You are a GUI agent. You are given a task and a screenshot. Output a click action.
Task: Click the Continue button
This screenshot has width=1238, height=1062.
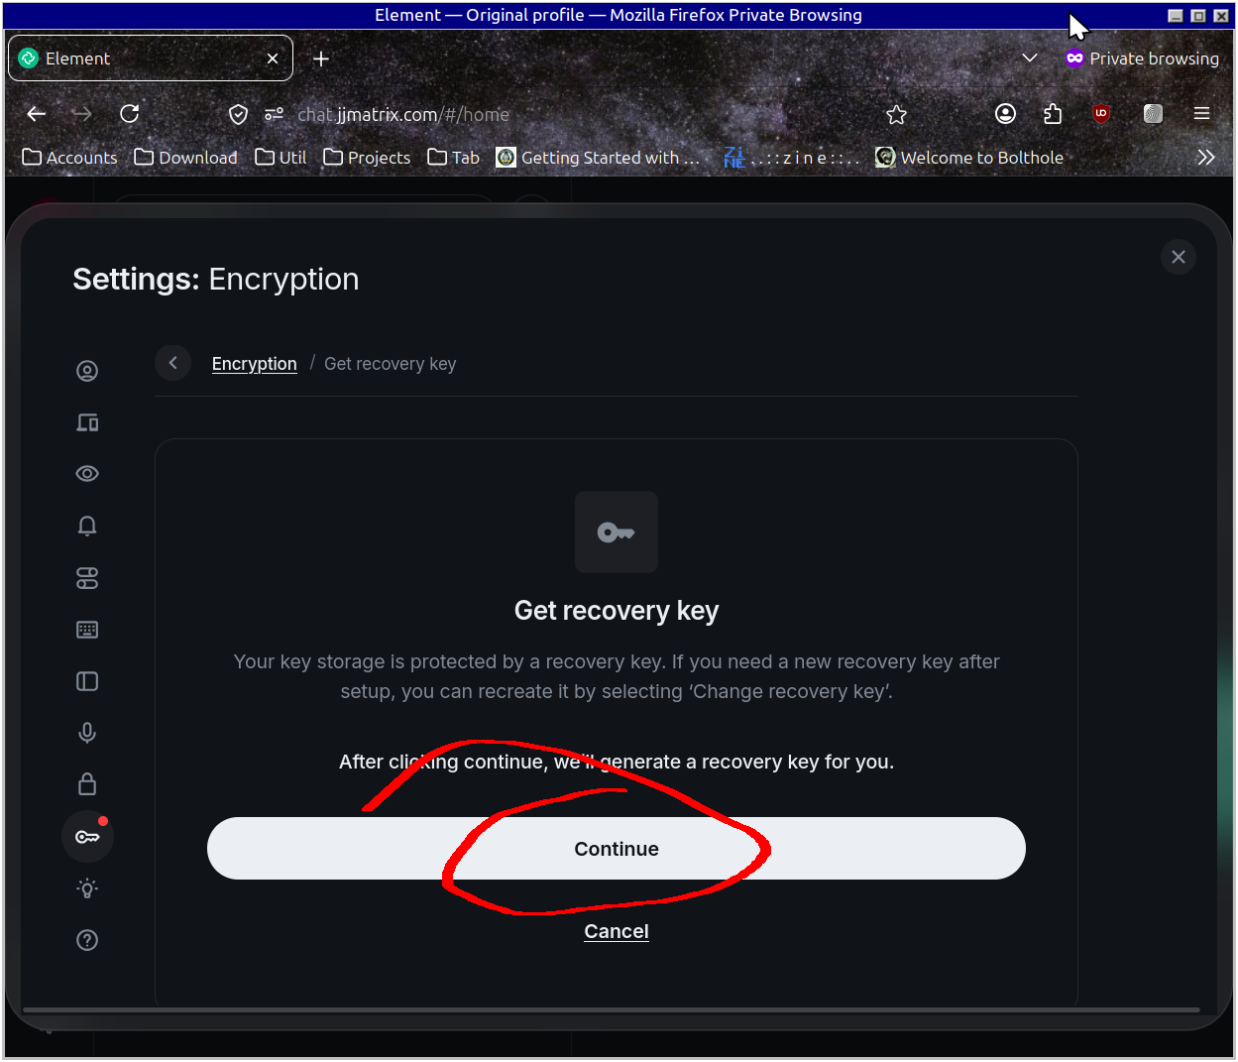[x=617, y=849]
